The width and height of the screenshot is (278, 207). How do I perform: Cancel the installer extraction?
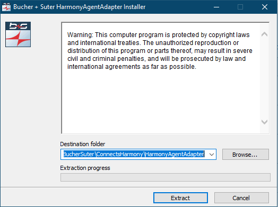[x=241, y=198]
